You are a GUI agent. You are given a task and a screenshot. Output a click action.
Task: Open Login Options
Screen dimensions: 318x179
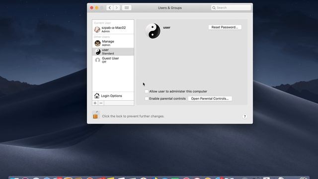pos(113,96)
